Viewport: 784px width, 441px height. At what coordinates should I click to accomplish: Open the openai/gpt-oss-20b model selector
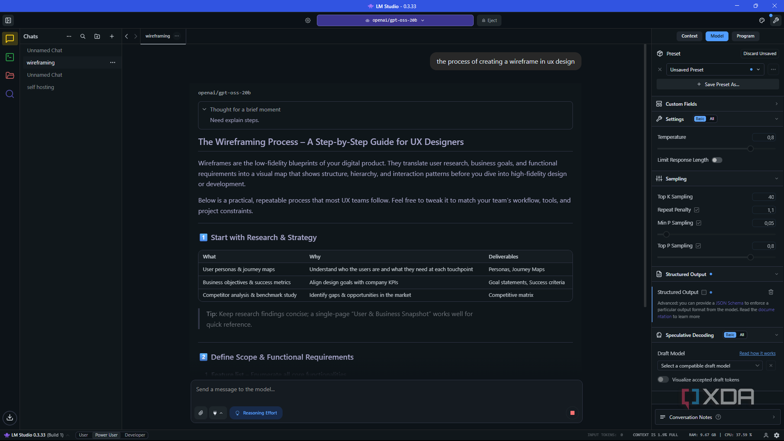[x=395, y=20]
